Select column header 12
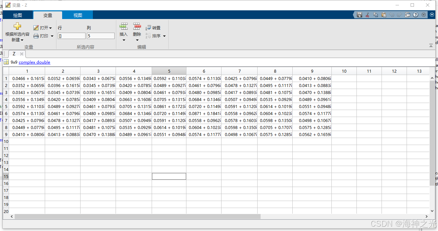438x231 pixels. 394,71
